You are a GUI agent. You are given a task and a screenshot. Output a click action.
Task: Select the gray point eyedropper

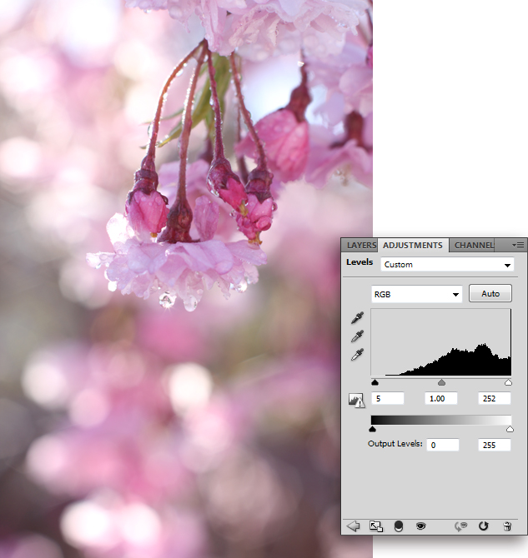[357, 336]
